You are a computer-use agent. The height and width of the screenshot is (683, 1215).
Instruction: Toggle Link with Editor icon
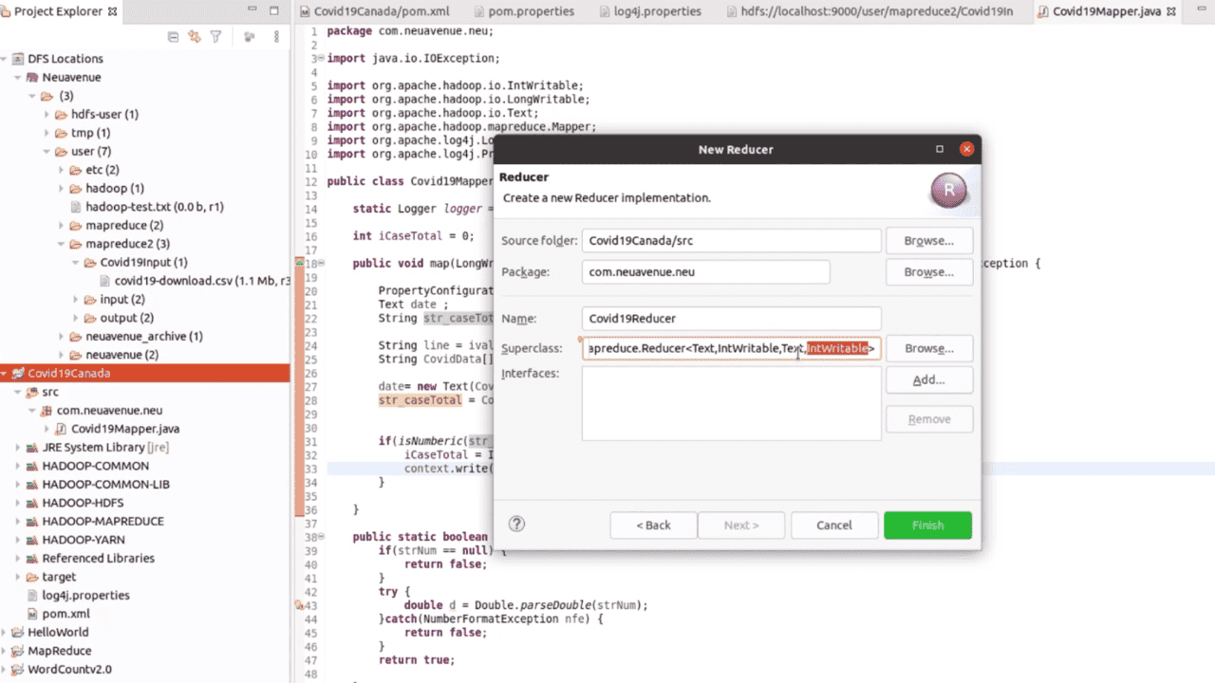pos(195,37)
